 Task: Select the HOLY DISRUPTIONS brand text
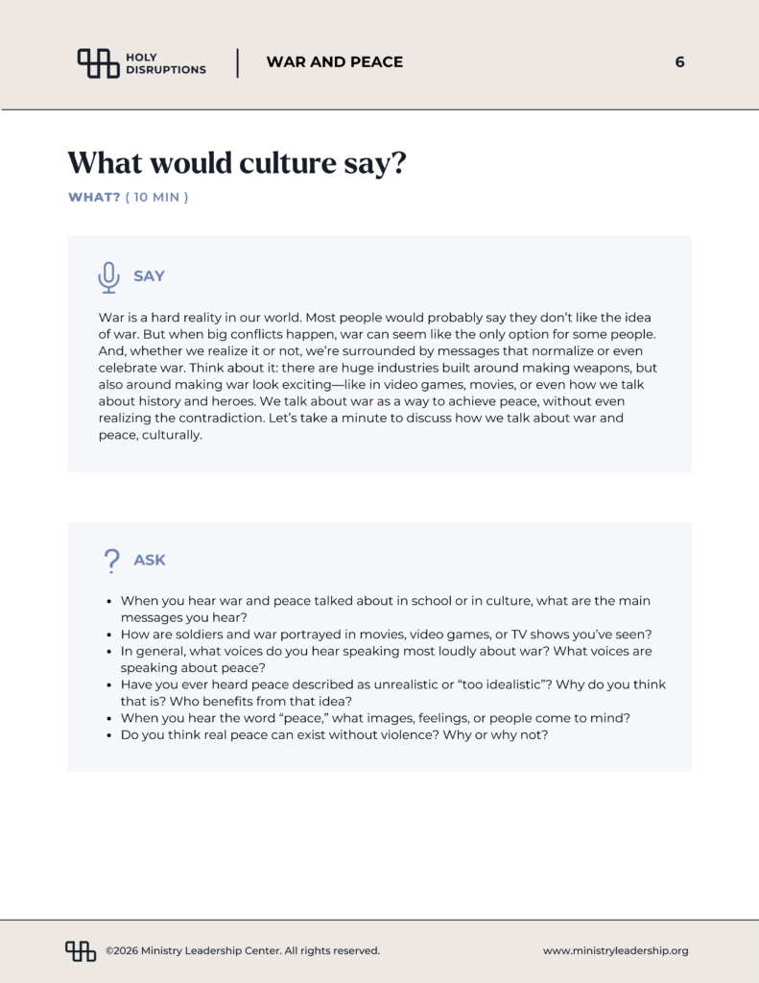pos(165,63)
